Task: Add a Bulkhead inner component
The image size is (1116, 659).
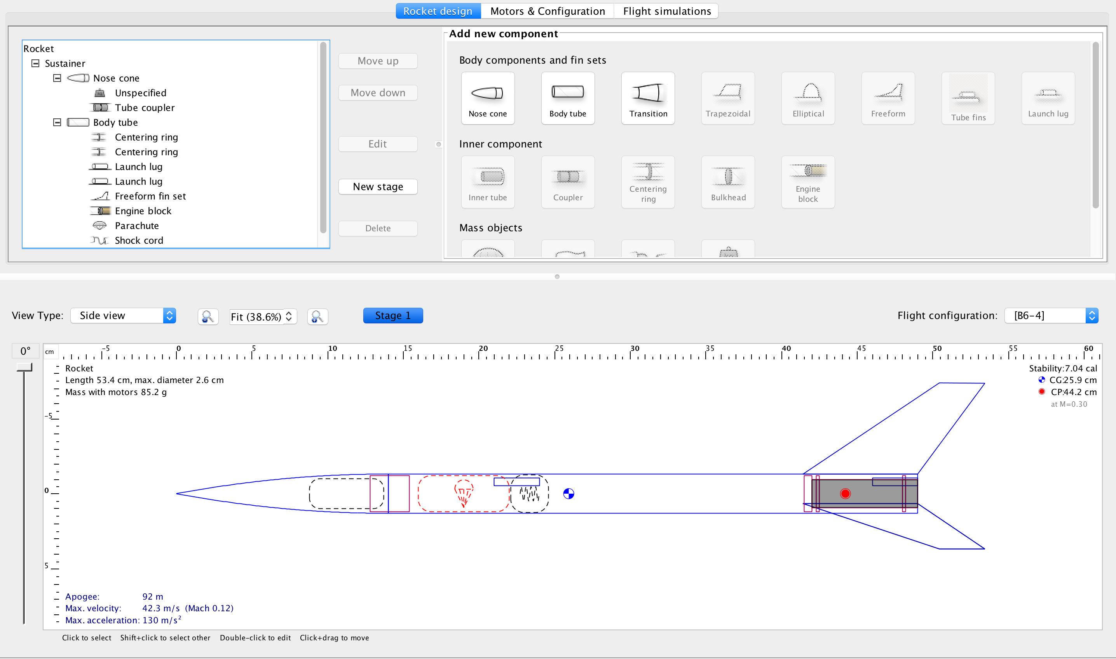Action: click(727, 181)
